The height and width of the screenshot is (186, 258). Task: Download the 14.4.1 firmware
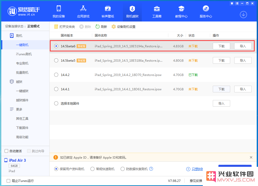pos(221,89)
